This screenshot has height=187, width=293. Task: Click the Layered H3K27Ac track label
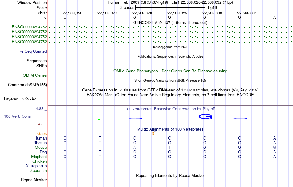click(x=20, y=99)
